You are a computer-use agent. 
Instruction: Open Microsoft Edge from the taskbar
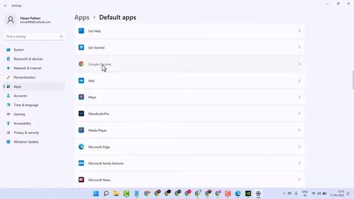click(x=238, y=193)
